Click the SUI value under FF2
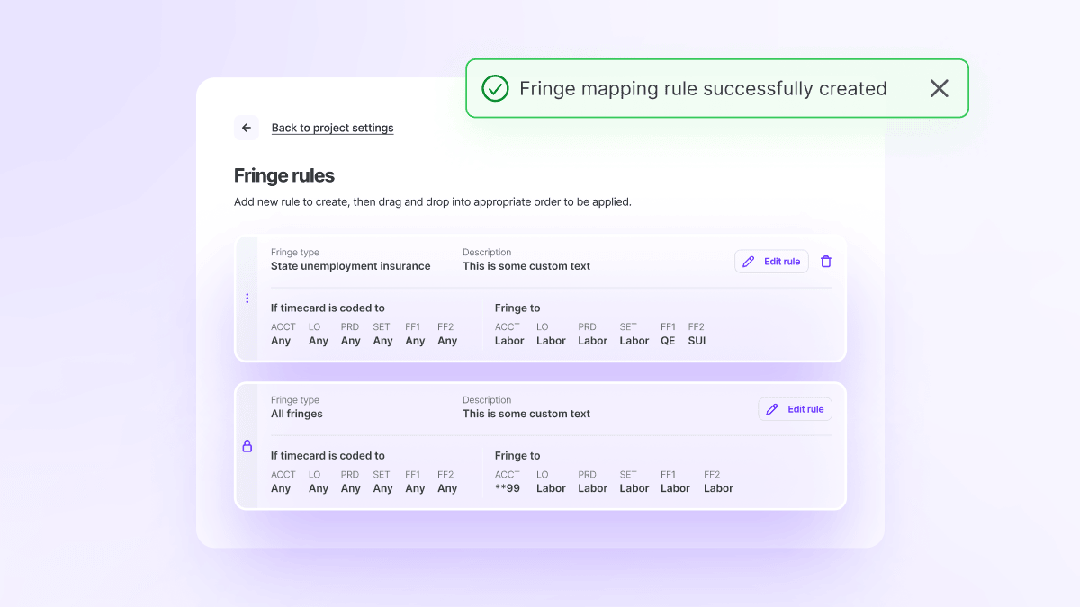Viewport: 1080px width, 607px height. pyautogui.click(x=697, y=341)
